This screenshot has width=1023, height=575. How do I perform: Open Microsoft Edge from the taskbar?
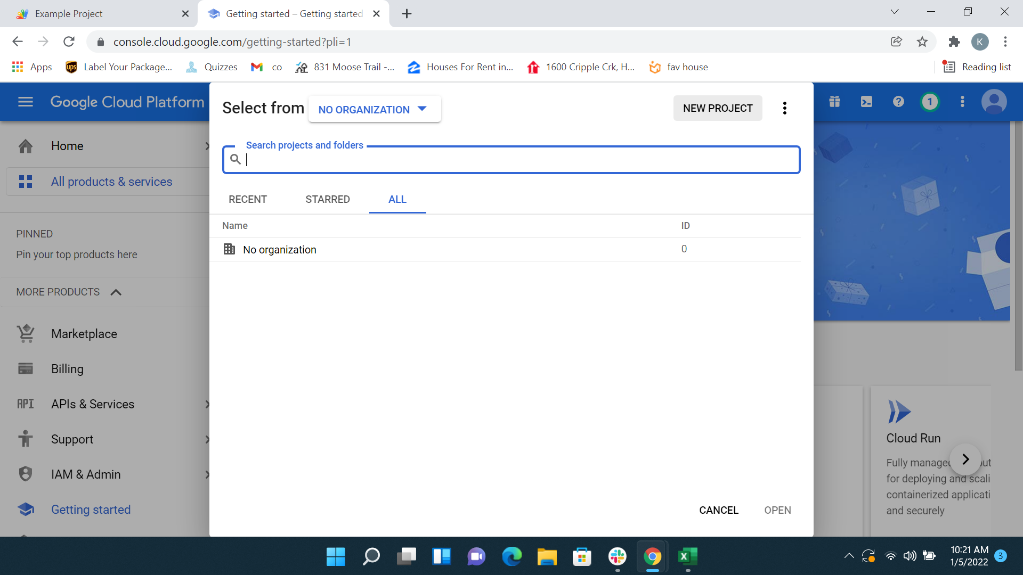point(512,557)
